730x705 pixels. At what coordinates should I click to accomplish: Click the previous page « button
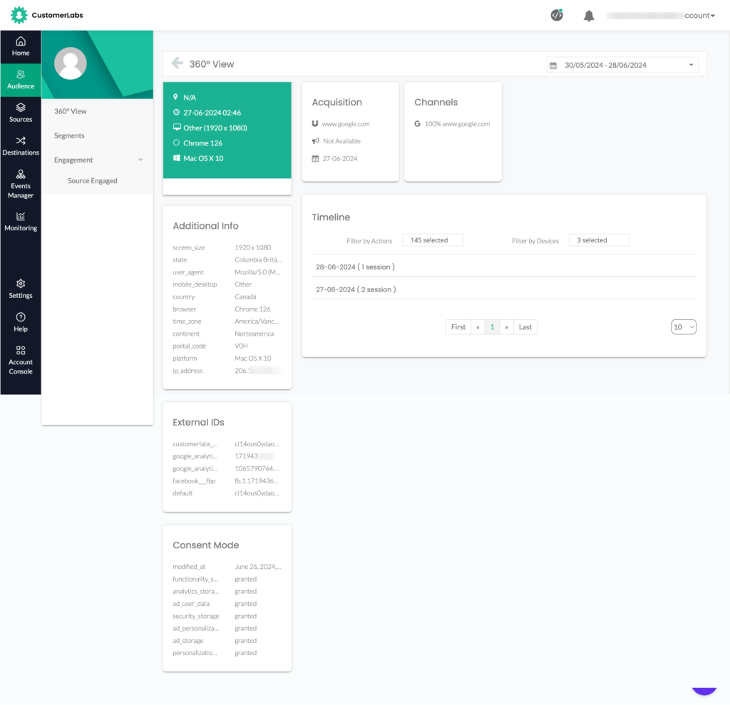point(478,327)
